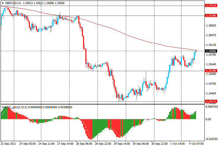
Task: Click the 1.35780 price scale value
Action: tap(211, 55)
